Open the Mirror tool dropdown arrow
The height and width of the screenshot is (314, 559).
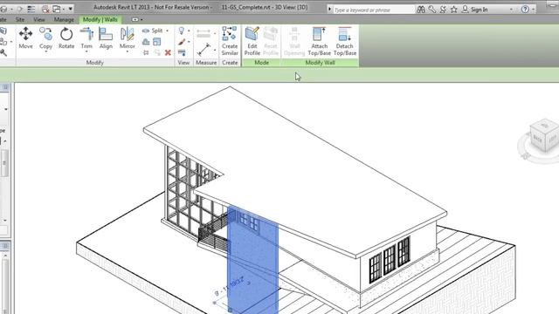[128, 52]
